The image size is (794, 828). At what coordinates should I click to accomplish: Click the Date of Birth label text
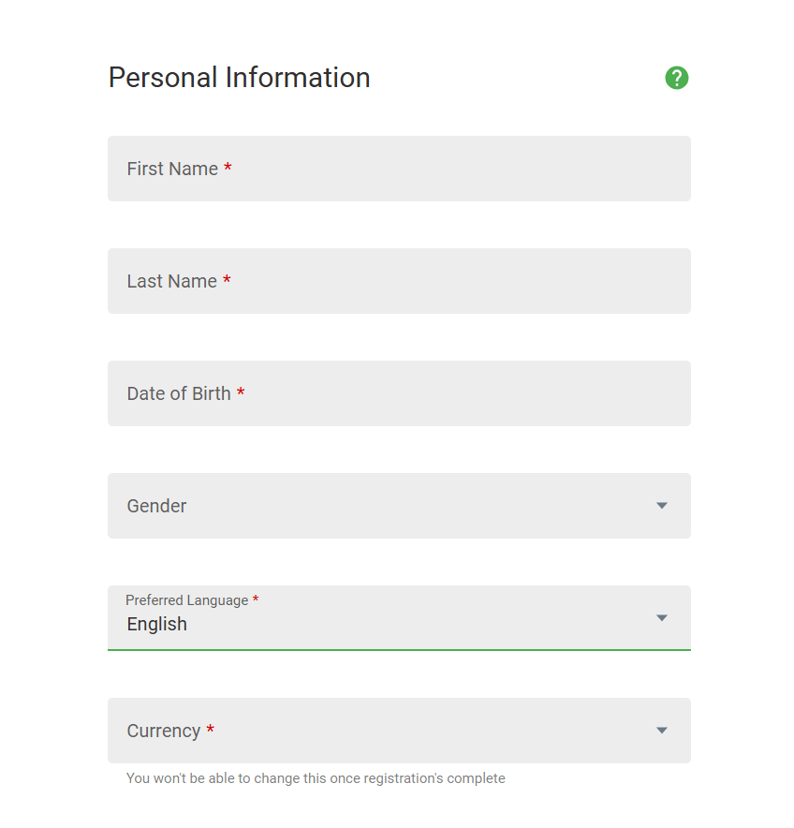179,393
